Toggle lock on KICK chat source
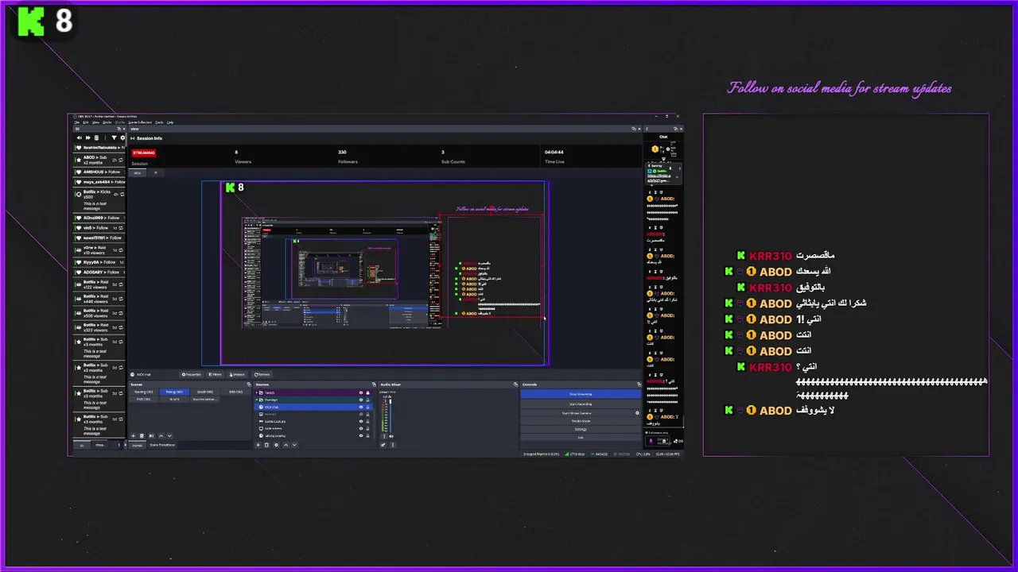Viewport: 1018px width, 572px height. point(367,407)
